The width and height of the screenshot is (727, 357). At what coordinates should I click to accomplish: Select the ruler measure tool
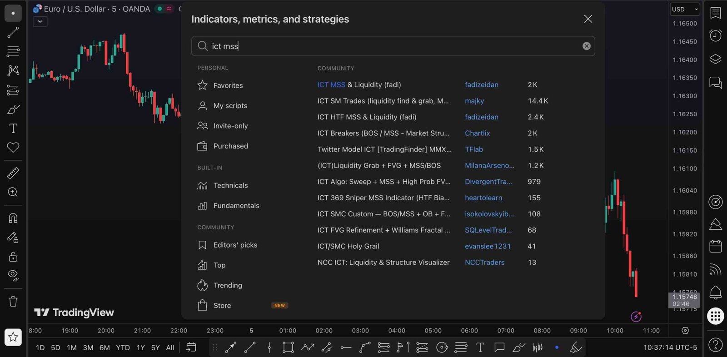coord(13,173)
